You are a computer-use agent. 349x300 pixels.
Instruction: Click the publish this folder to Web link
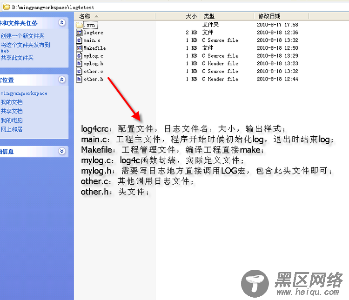25,47
